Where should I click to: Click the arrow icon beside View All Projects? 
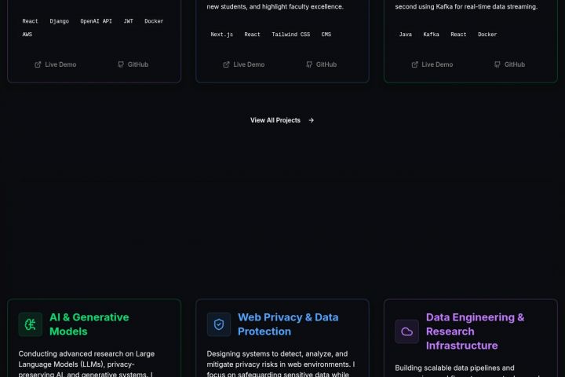click(312, 120)
